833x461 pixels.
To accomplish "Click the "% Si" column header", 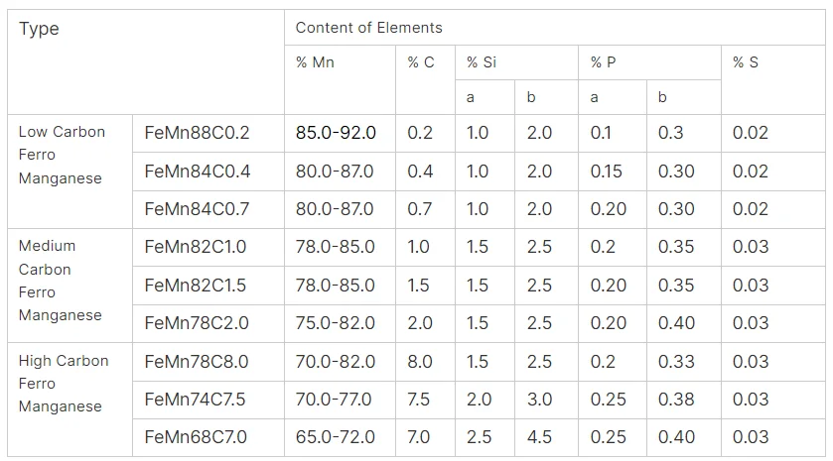I will click(x=482, y=62).
